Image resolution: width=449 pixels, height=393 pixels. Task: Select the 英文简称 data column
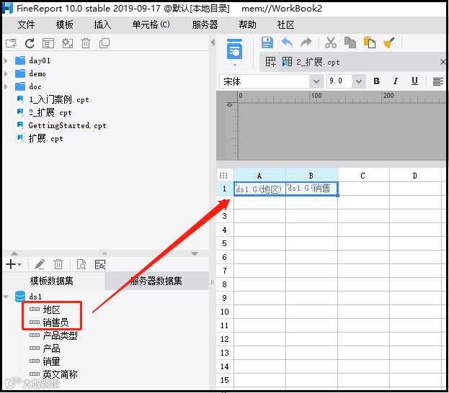click(60, 374)
